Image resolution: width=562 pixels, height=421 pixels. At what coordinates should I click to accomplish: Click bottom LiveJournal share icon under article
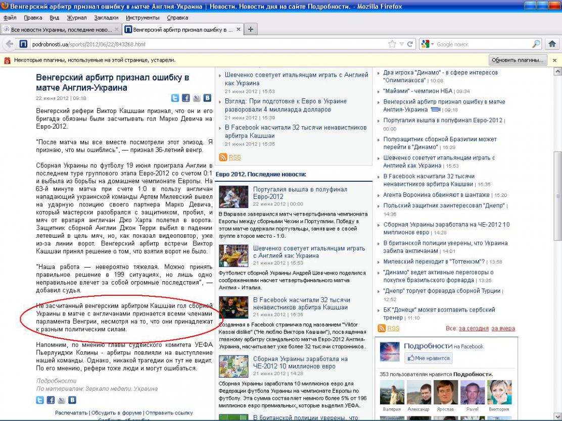pyautogui.click(x=61, y=400)
